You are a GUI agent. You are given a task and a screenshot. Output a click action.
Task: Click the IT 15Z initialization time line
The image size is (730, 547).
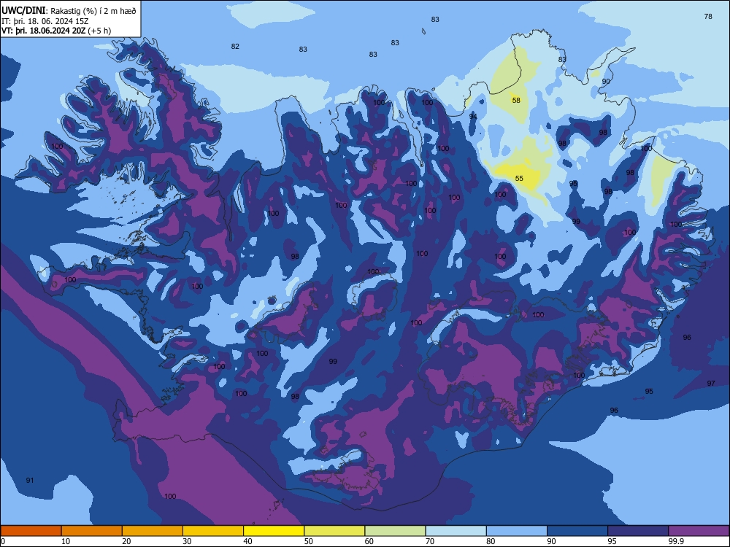click(45, 21)
